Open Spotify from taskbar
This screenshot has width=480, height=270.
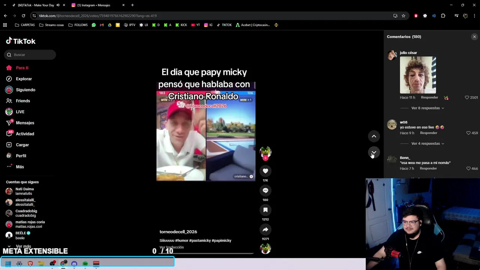click(85, 264)
